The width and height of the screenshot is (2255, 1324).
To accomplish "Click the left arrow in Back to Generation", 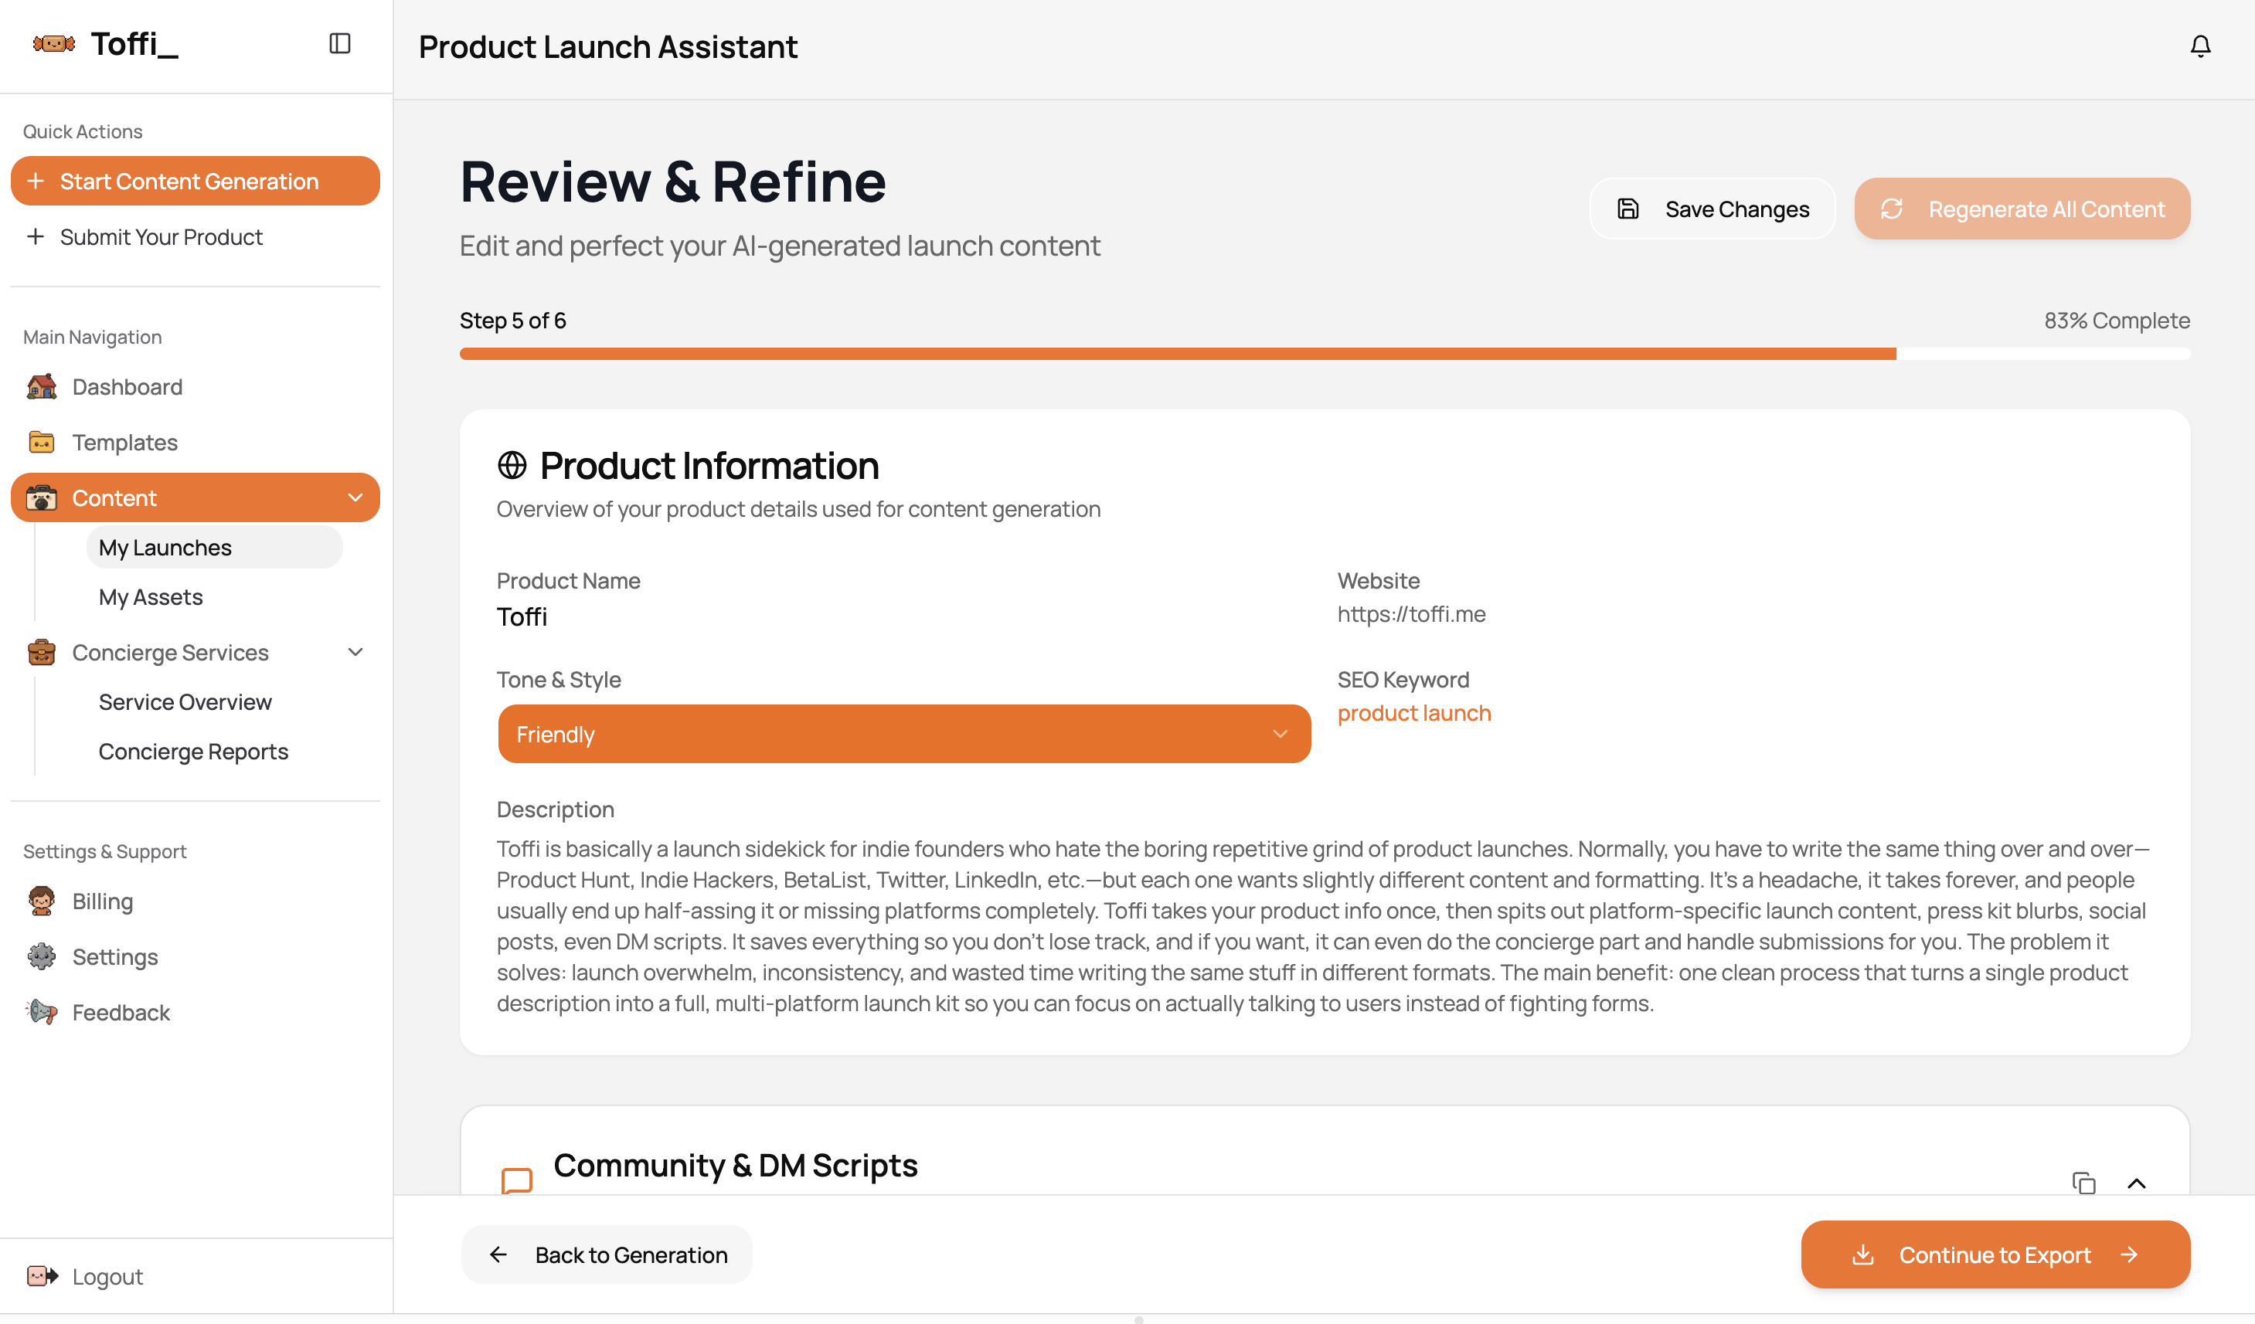I will point(498,1254).
